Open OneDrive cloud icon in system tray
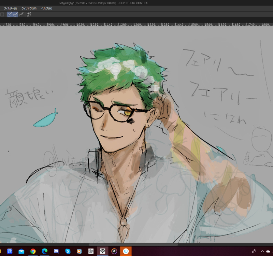Screen dimensions: 273x256 click(268, 251)
